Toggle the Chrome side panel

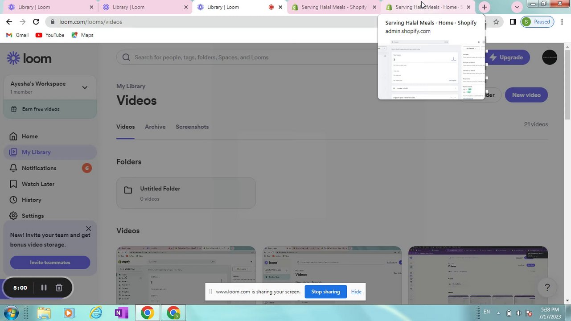tap(513, 21)
